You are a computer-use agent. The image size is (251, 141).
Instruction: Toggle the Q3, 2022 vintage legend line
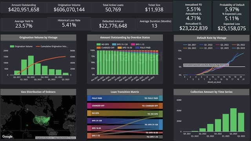(x=238, y=45)
